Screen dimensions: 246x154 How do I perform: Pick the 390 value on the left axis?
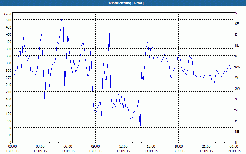pyautogui.click(x=9, y=49)
